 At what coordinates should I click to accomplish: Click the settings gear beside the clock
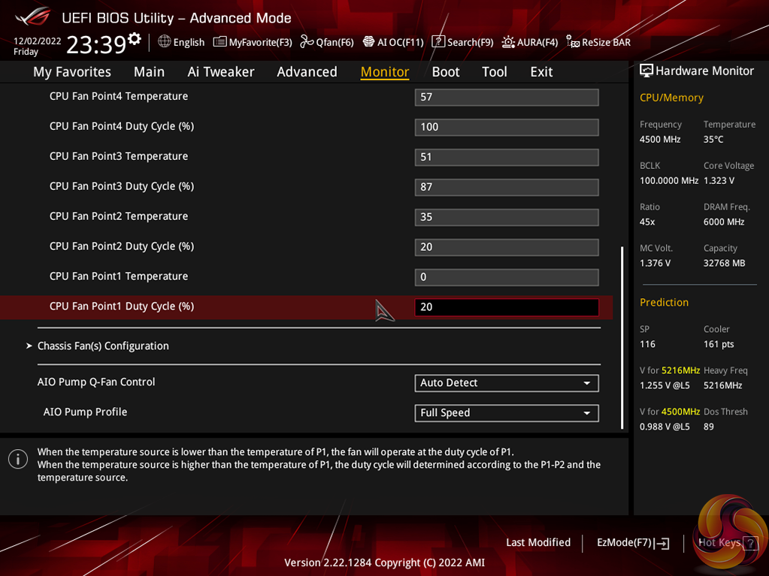(x=135, y=39)
